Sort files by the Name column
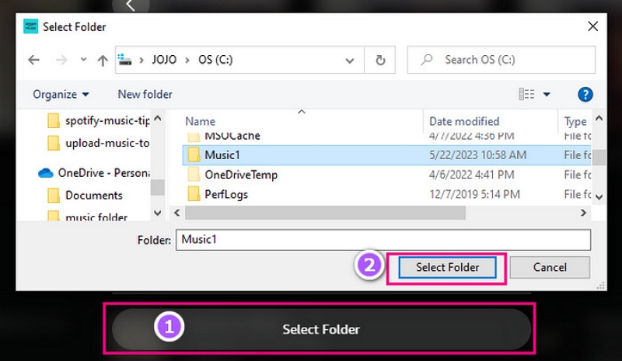 pyautogui.click(x=201, y=121)
